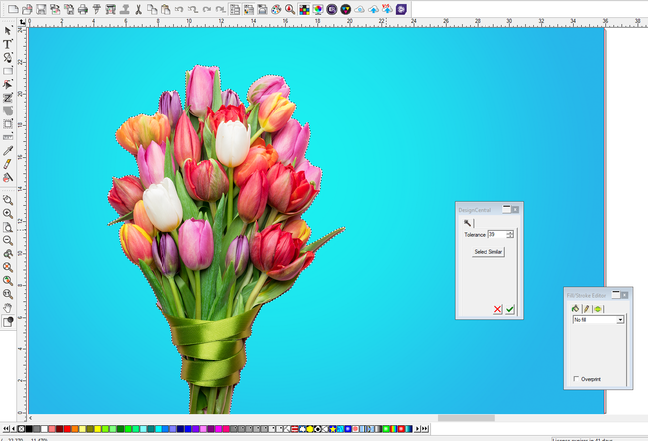Activate the Hand pan tool
The image size is (648, 441).
7,307
